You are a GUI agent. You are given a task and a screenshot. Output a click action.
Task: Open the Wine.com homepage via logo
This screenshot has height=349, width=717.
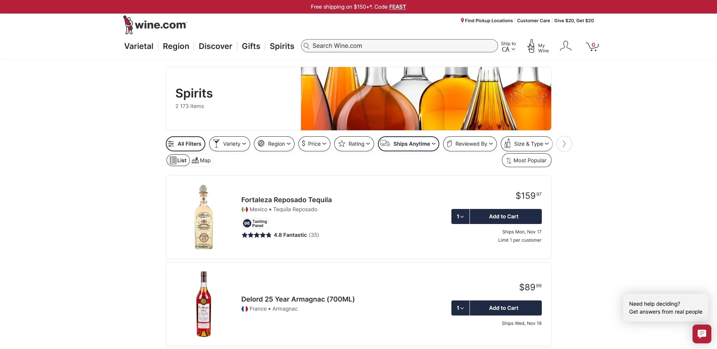point(154,24)
